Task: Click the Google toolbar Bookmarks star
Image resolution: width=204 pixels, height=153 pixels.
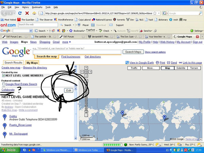Action: 71,31
